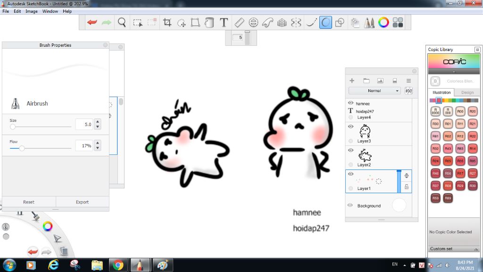
Task: Open the Help menu
Action: (67, 11)
